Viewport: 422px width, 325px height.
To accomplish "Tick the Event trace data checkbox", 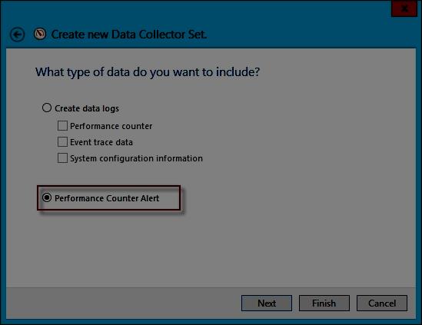I will coord(62,142).
